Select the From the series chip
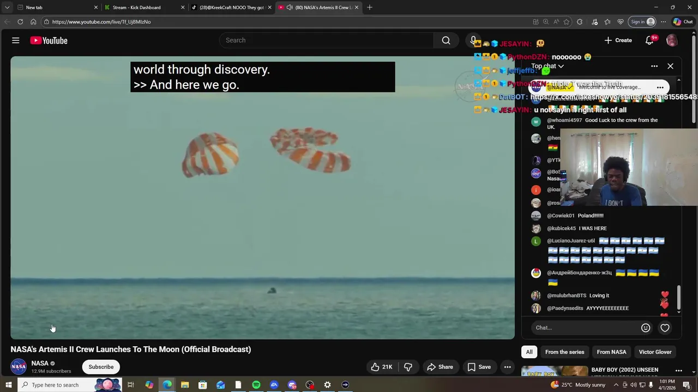Image resolution: width=698 pixels, height=392 pixels. pos(564,352)
